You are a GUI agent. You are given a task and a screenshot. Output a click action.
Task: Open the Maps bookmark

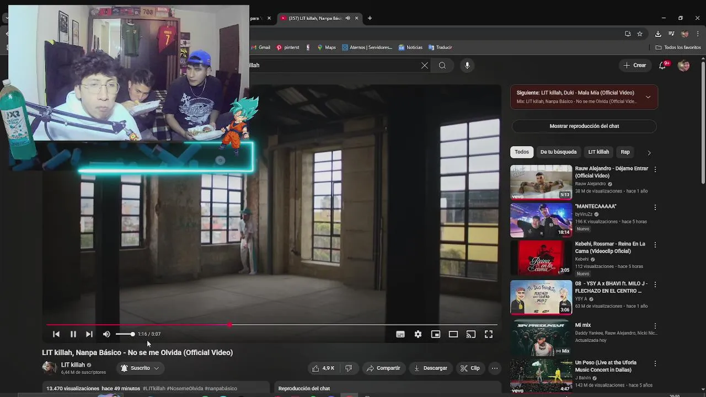click(327, 47)
